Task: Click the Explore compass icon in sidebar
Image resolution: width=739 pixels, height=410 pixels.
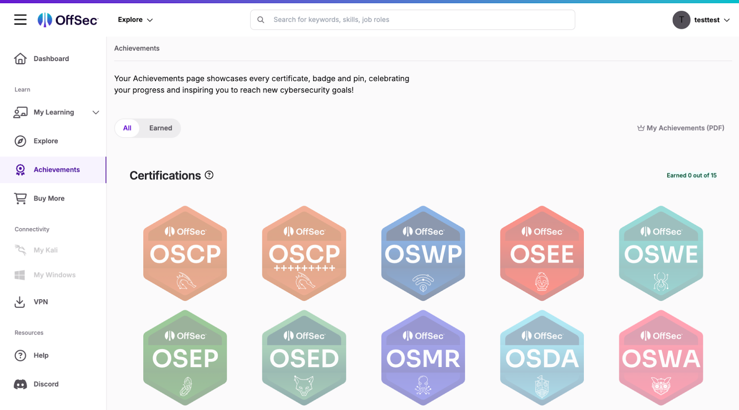Action: click(20, 141)
